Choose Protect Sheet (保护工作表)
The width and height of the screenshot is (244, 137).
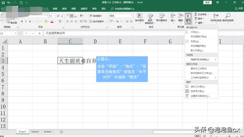201,87
